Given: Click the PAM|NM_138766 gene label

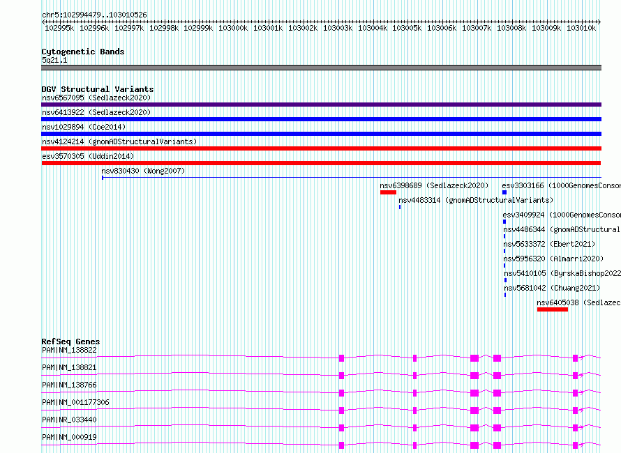Looking at the screenshot, I should (x=69, y=385).
